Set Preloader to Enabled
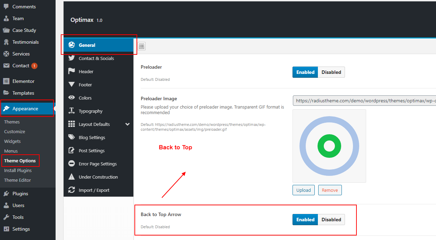The image size is (436, 240). [x=305, y=72]
